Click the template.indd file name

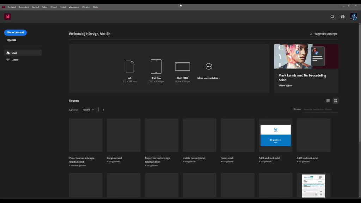(x=114, y=158)
